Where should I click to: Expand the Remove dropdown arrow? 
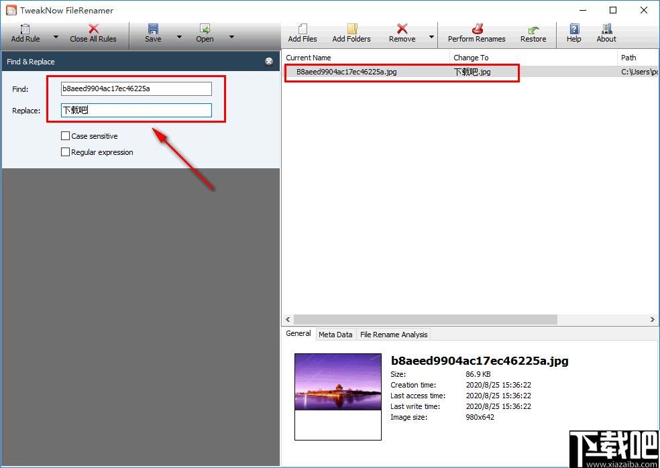[x=431, y=37]
